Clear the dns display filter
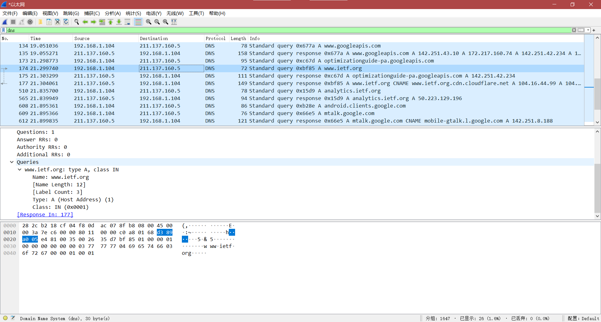 point(574,30)
